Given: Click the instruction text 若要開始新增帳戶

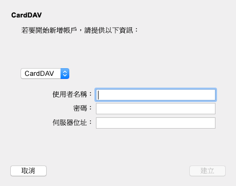Looking at the screenshot, I should (49, 30).
